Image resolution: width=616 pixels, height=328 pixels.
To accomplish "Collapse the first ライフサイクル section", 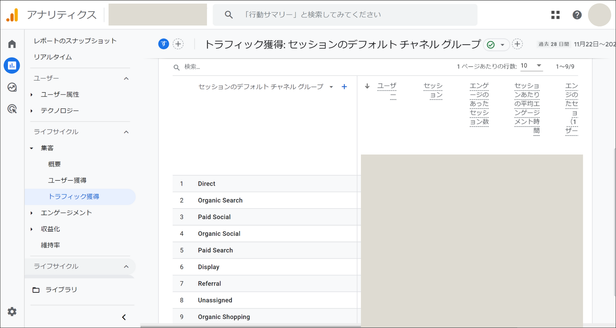I will (126, 132).
